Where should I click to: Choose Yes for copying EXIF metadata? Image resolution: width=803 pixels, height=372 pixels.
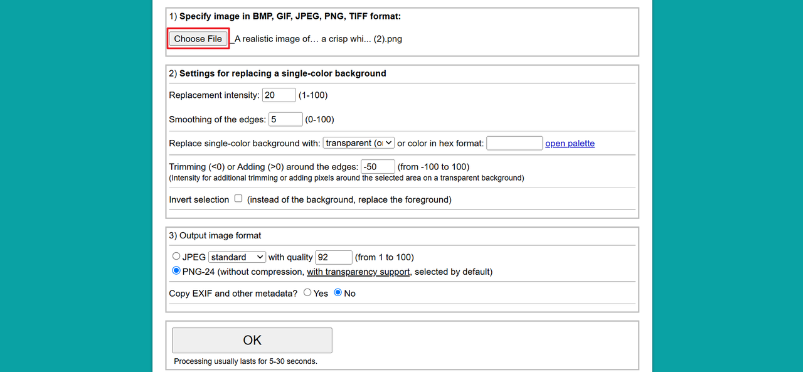pyautogui.click(x=307, y=293)
